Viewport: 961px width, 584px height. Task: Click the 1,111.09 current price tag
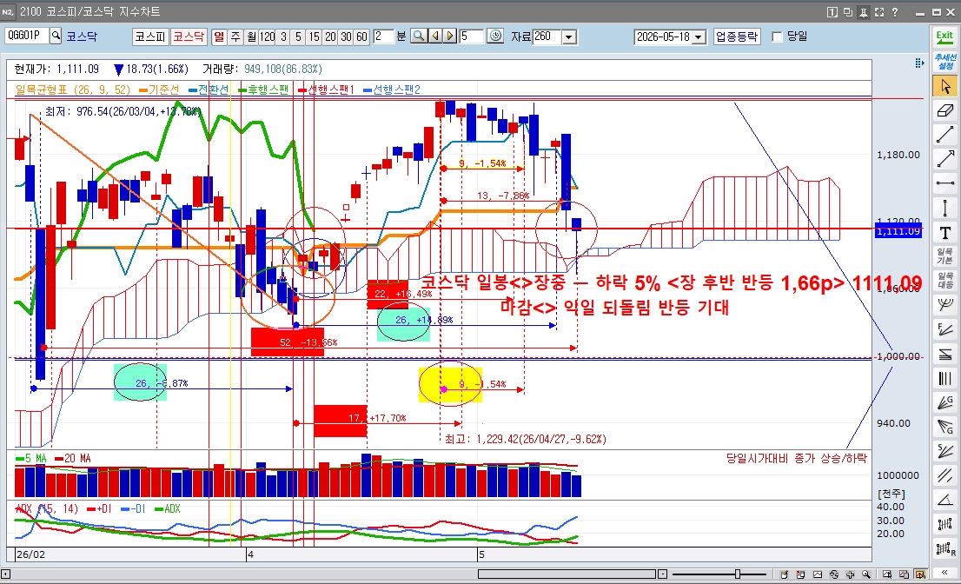tap(898, 232)
